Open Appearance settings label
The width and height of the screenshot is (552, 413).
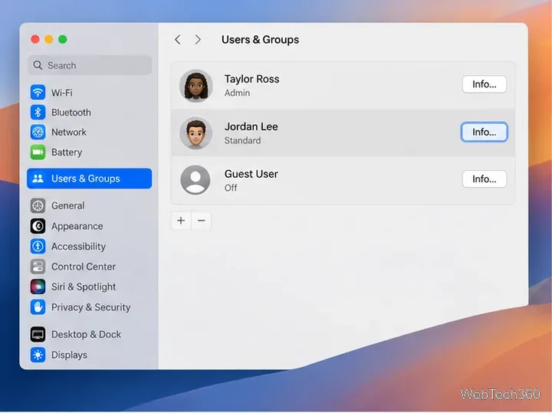click(77, 226)
